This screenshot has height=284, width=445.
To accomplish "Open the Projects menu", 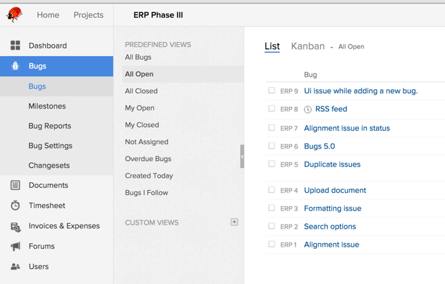I will pos(88,15).
